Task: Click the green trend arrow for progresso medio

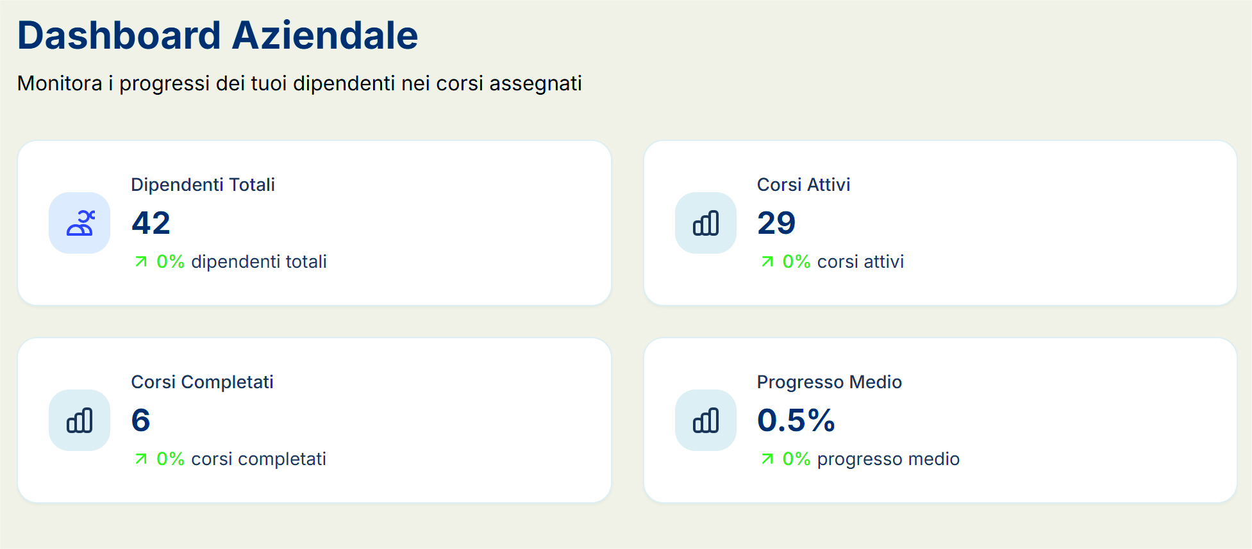Action: click(767, 459)
